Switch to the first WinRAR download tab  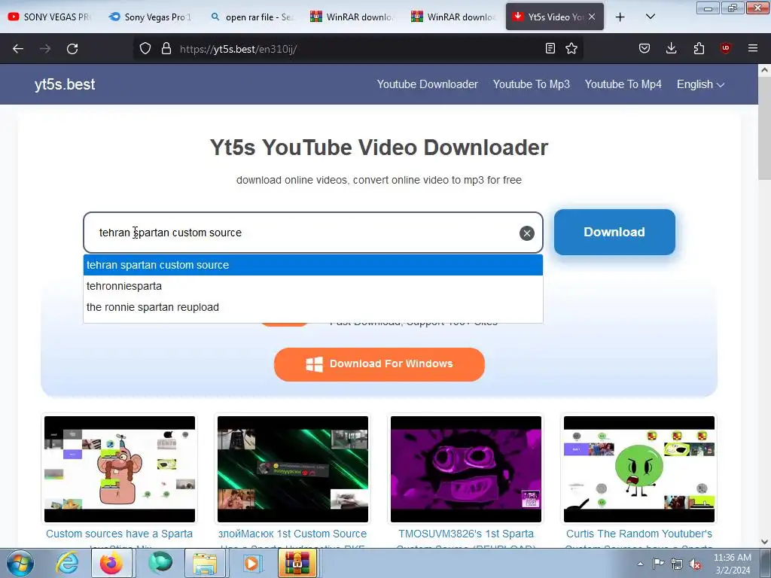(352, 17)
